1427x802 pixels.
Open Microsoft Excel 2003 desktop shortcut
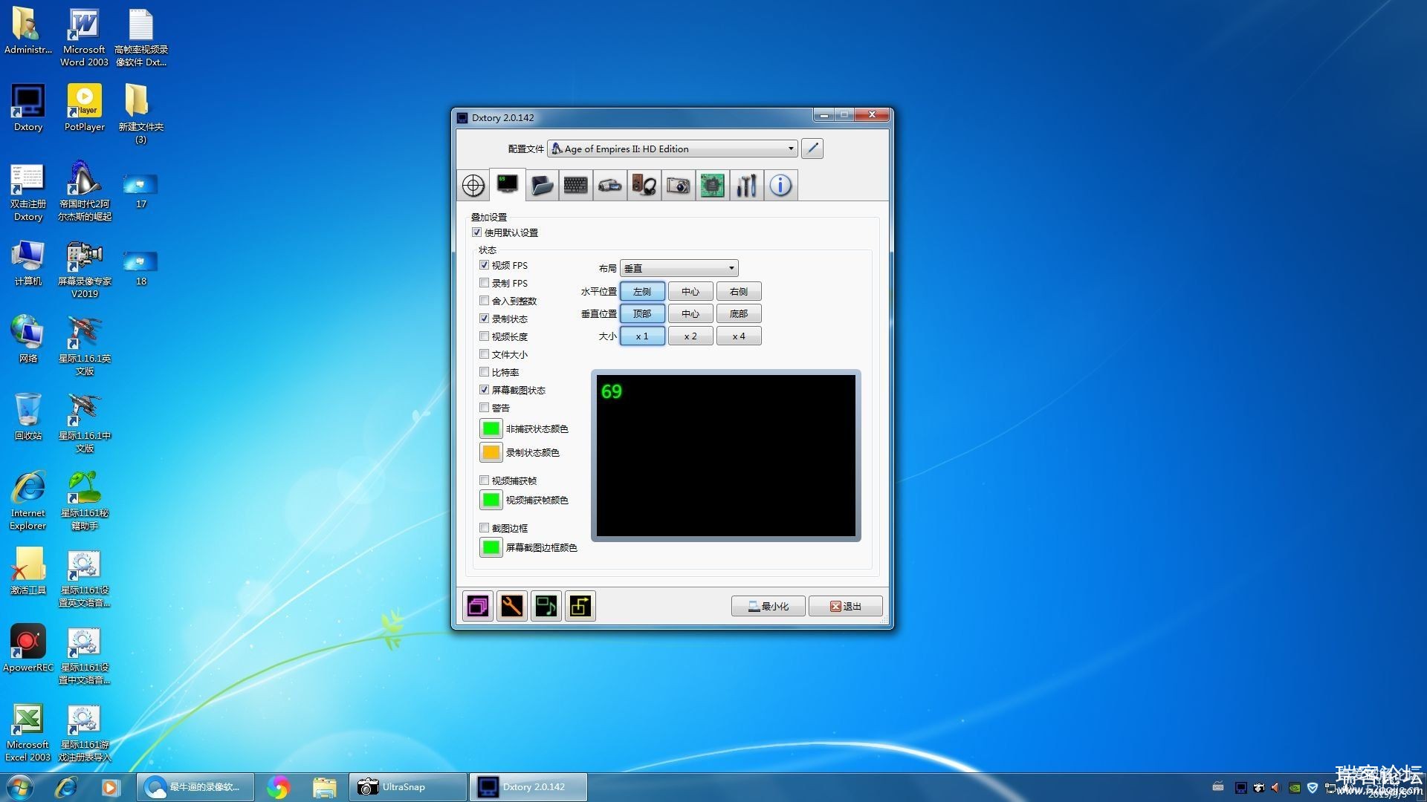[x=28, y=731]
